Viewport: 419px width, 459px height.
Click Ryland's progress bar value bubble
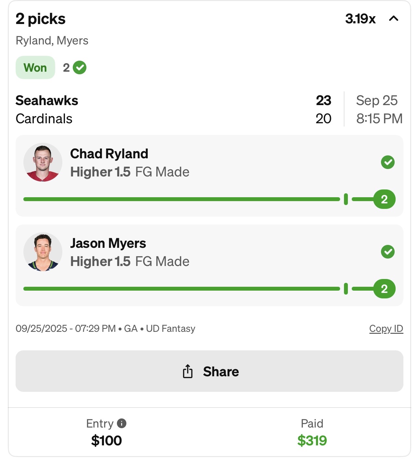click(x=384, y=199)
